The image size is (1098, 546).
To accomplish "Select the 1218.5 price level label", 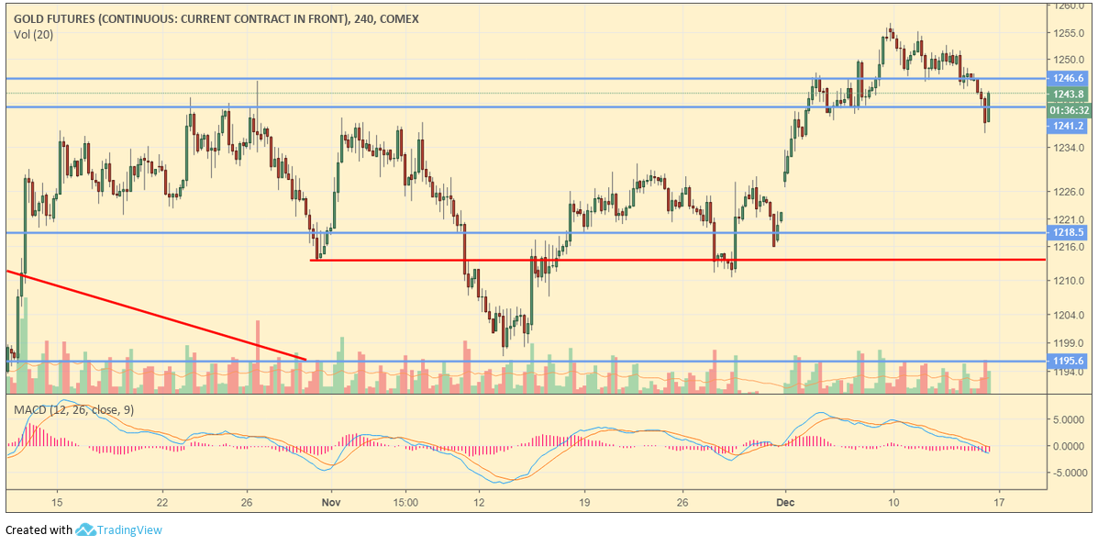I will coord(1070,232).
